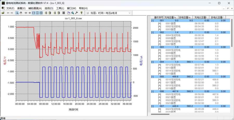Toggle the fit-all axes button
Viewport: 234px width, 120px height.
click(41, 13)
